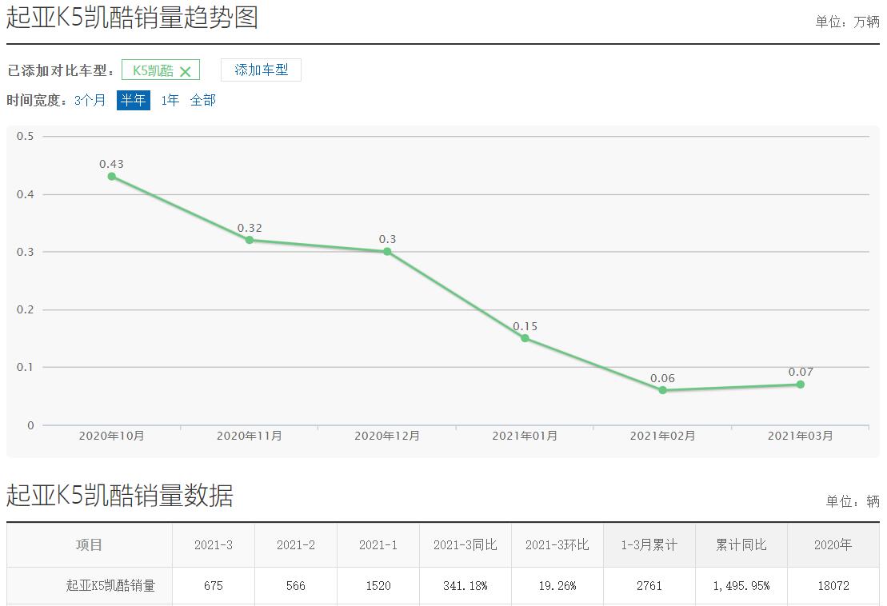The image size is (887, 606).
Task: Click the 起亚K5凯酷销量趋势图 heading
Action: click(133, 17)
